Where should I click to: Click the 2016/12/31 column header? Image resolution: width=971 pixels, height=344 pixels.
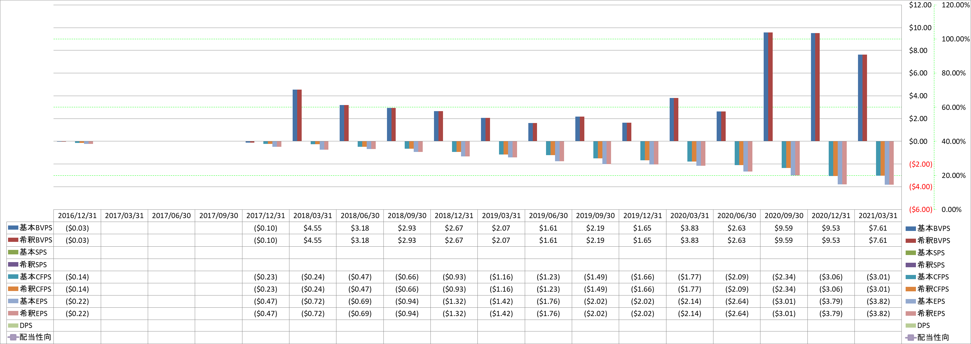click(x=77, y=216)
